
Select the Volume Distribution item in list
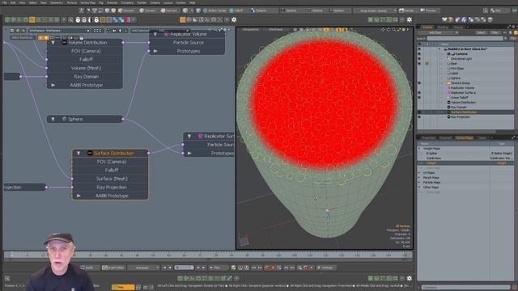(463, 103)
